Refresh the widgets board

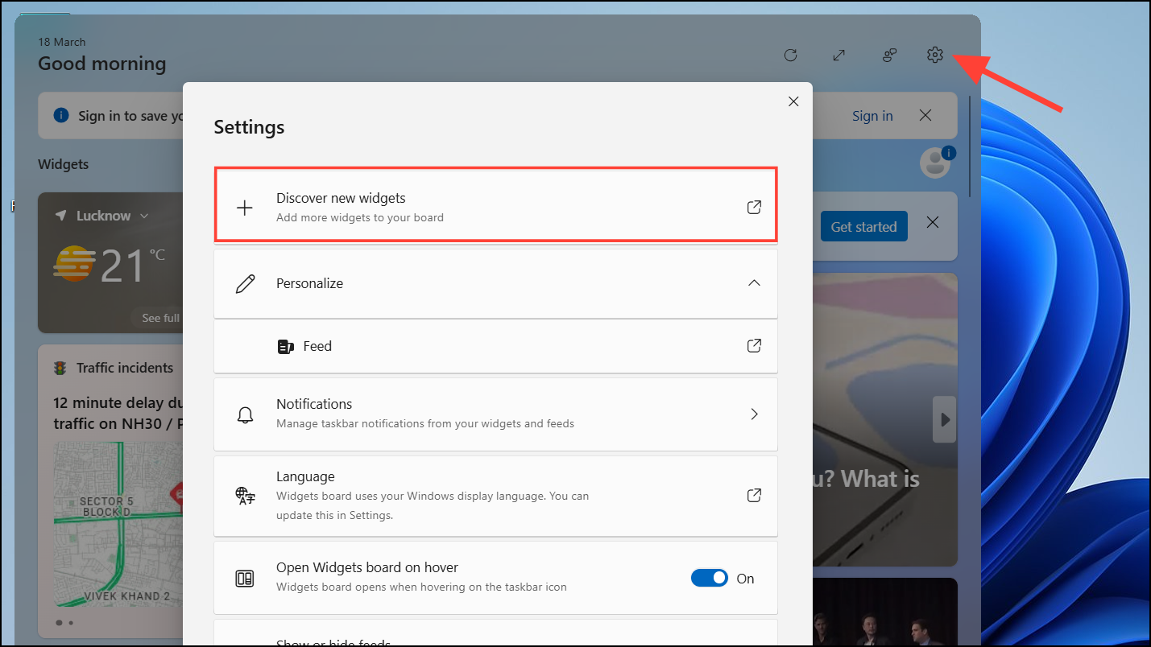[790, 55]
